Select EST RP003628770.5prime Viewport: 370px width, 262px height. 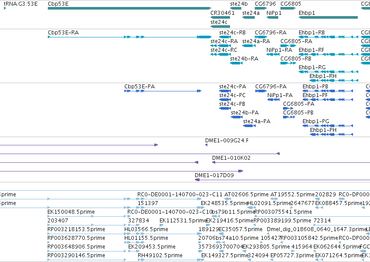49,242
